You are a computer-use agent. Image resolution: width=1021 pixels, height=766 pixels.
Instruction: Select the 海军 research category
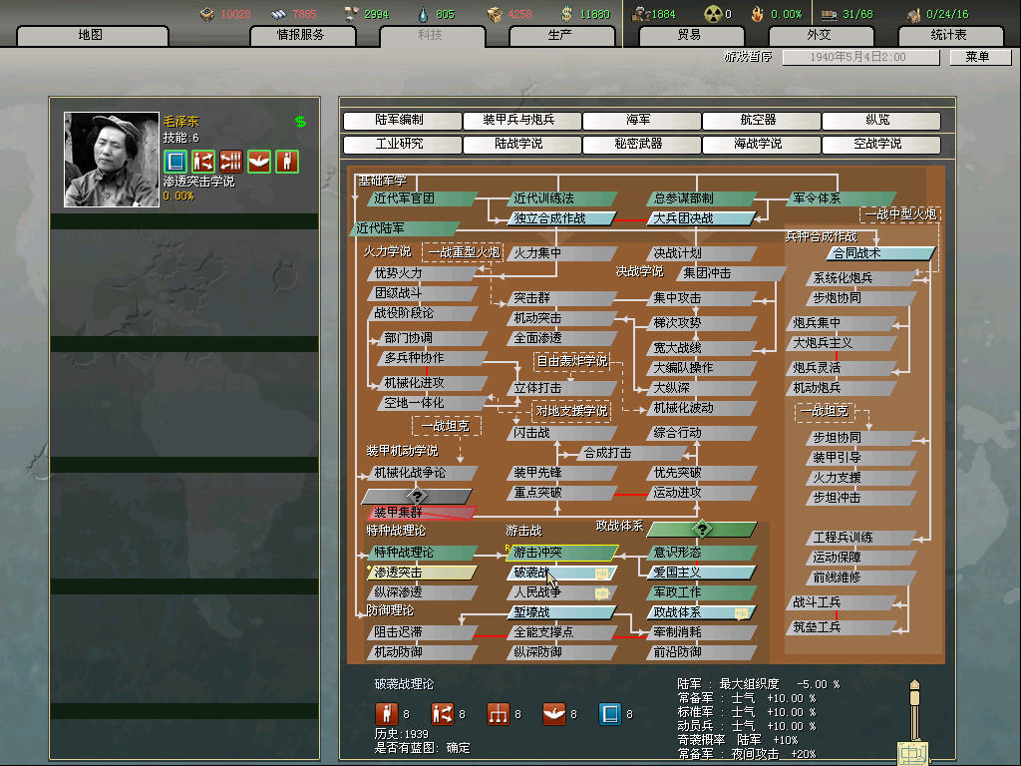[641, 120]
